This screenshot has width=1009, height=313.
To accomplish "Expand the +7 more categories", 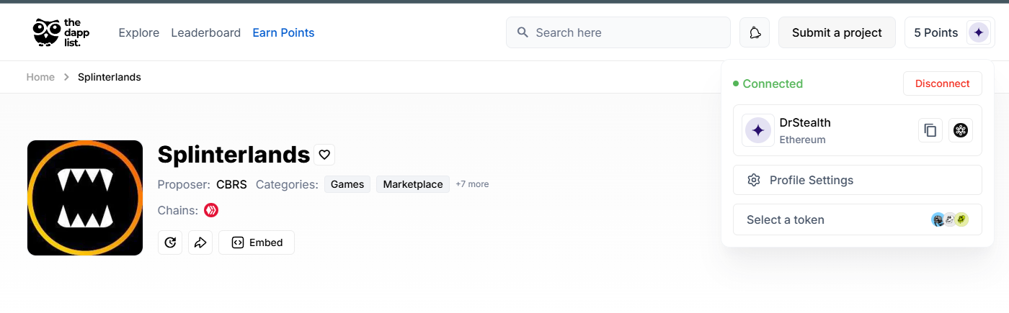I will [x=472, y=184].
